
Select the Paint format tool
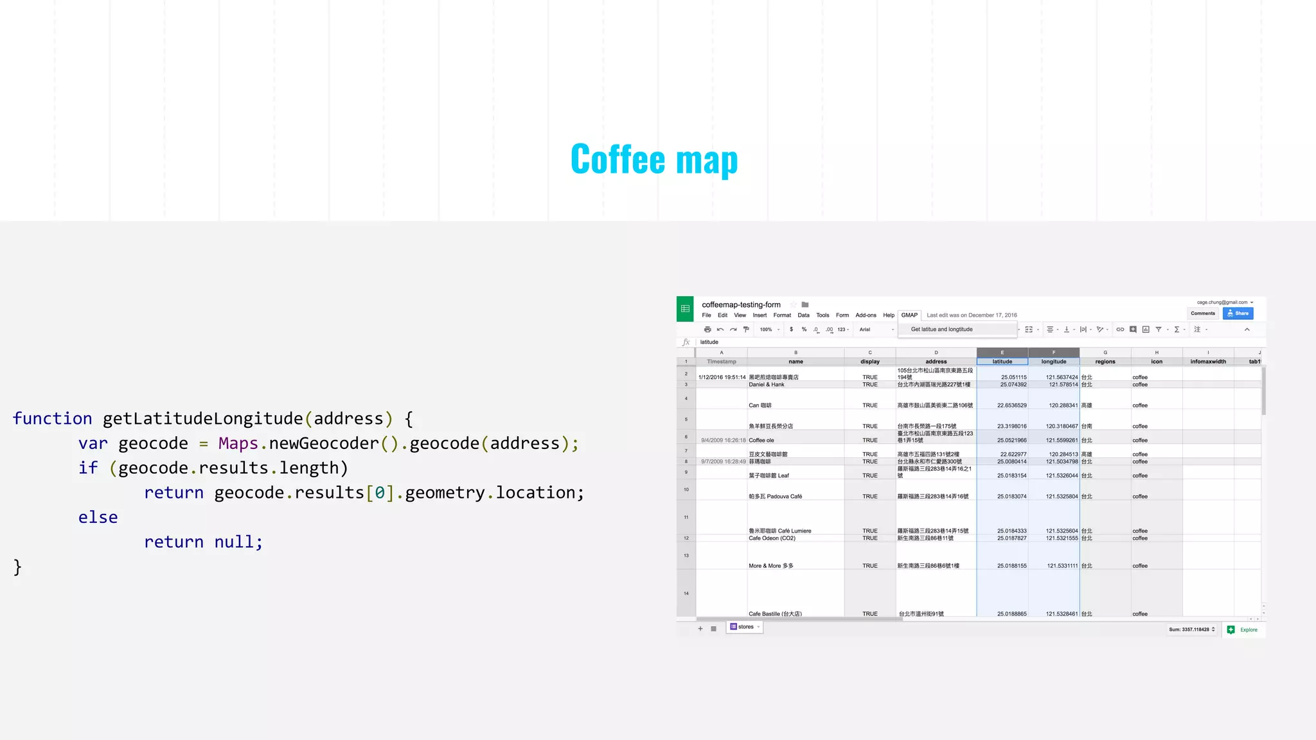pyautogui.click(x=746, y=330)
